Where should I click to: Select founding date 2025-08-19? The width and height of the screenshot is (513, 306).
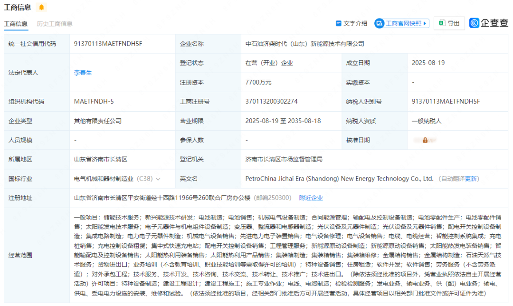(x=428, y=63)
